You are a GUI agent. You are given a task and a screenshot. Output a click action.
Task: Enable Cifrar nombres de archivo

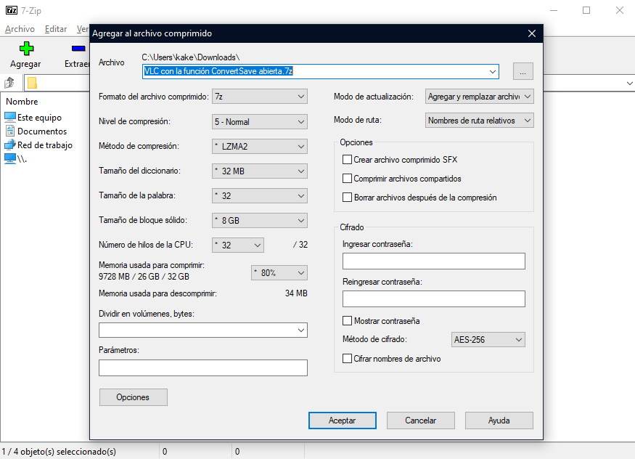(x=346, y=358)
